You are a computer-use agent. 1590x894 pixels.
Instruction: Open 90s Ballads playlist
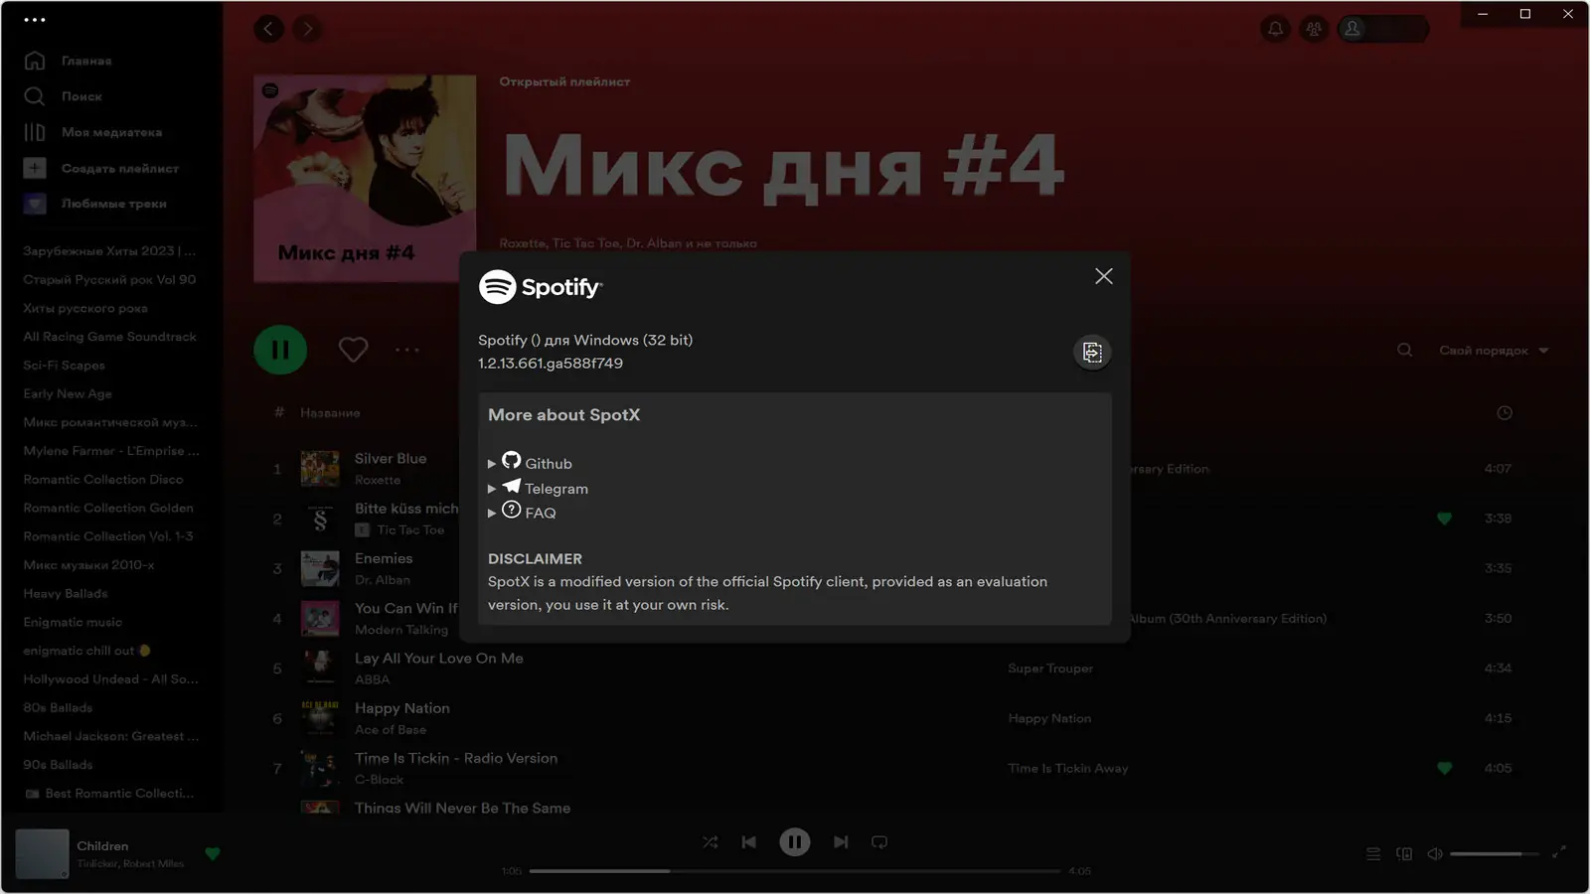click(x=58, y=765)
